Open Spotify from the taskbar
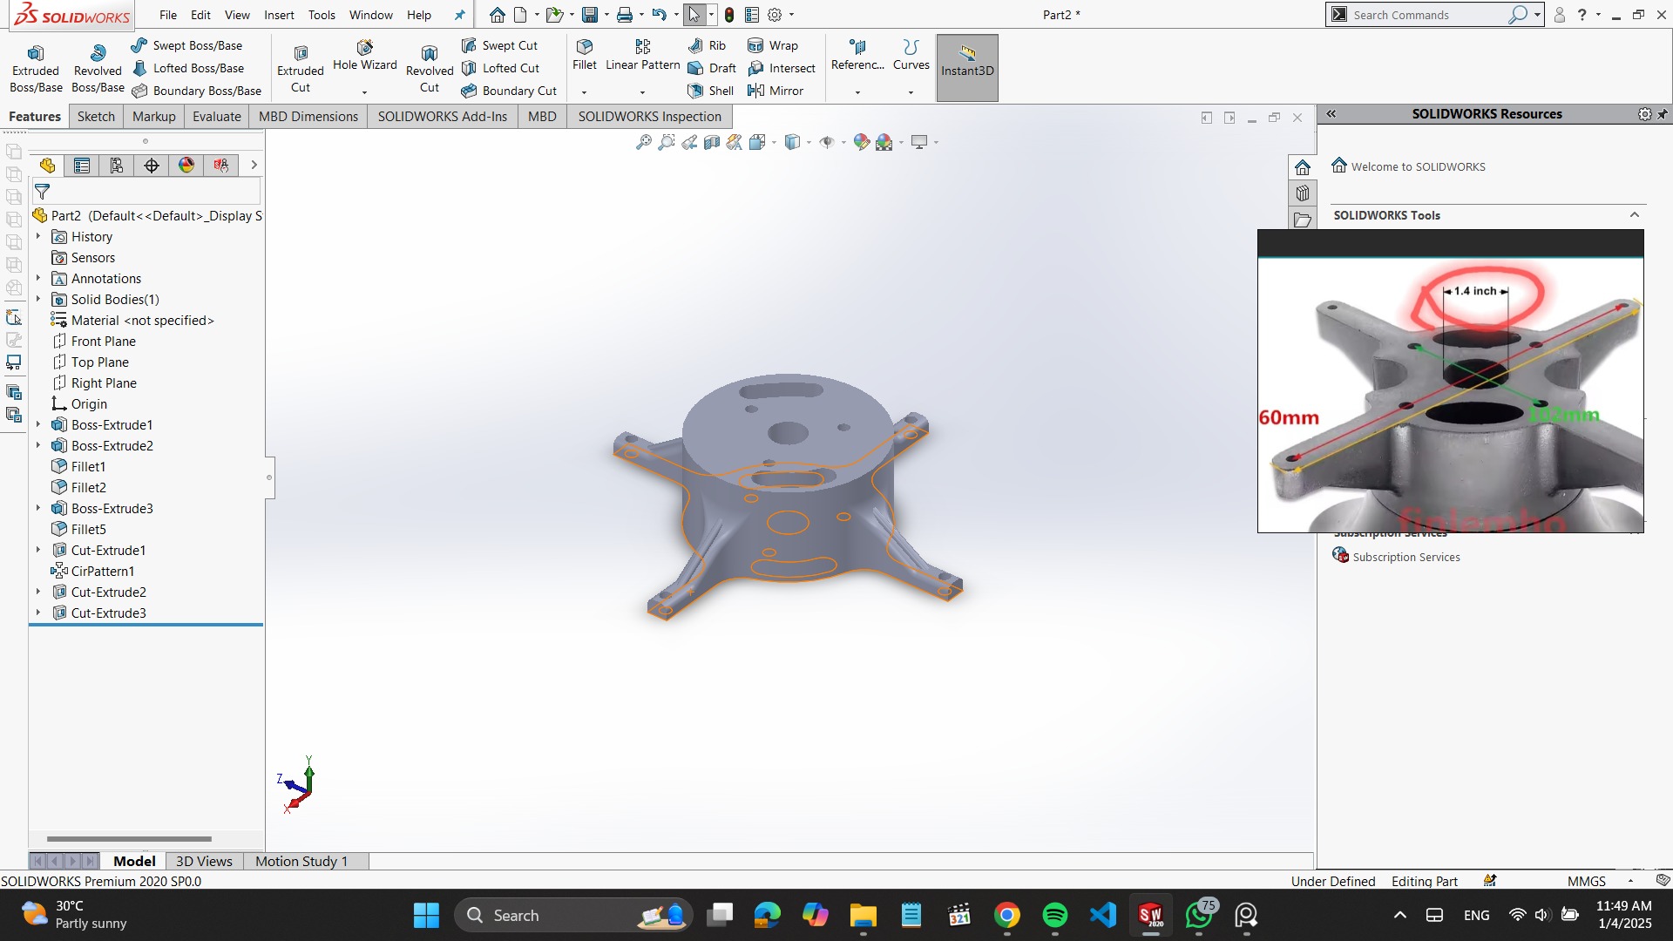Image resolution: width=1673 pixels, height=941 pixels. click(1054, 916)
